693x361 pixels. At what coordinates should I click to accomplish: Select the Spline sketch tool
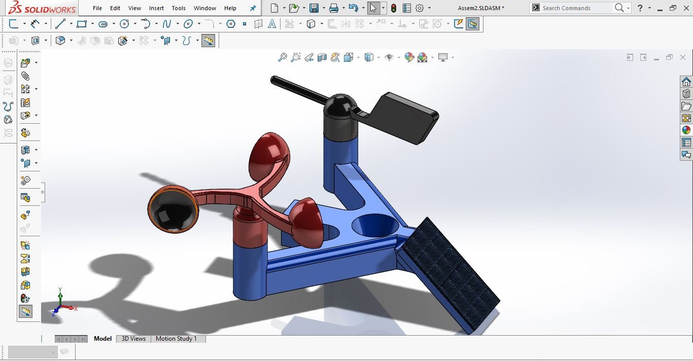pos(167,24)
